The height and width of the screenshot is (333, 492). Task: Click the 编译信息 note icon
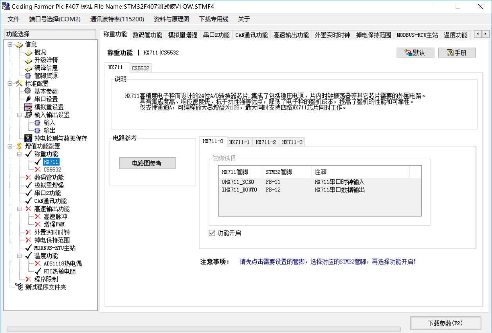pyautogui.click(x=28, y=68)
